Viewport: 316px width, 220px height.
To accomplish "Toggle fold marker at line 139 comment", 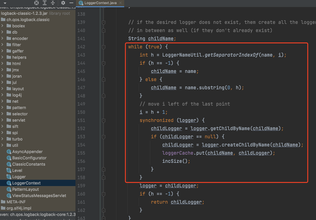I will point(103,22).
